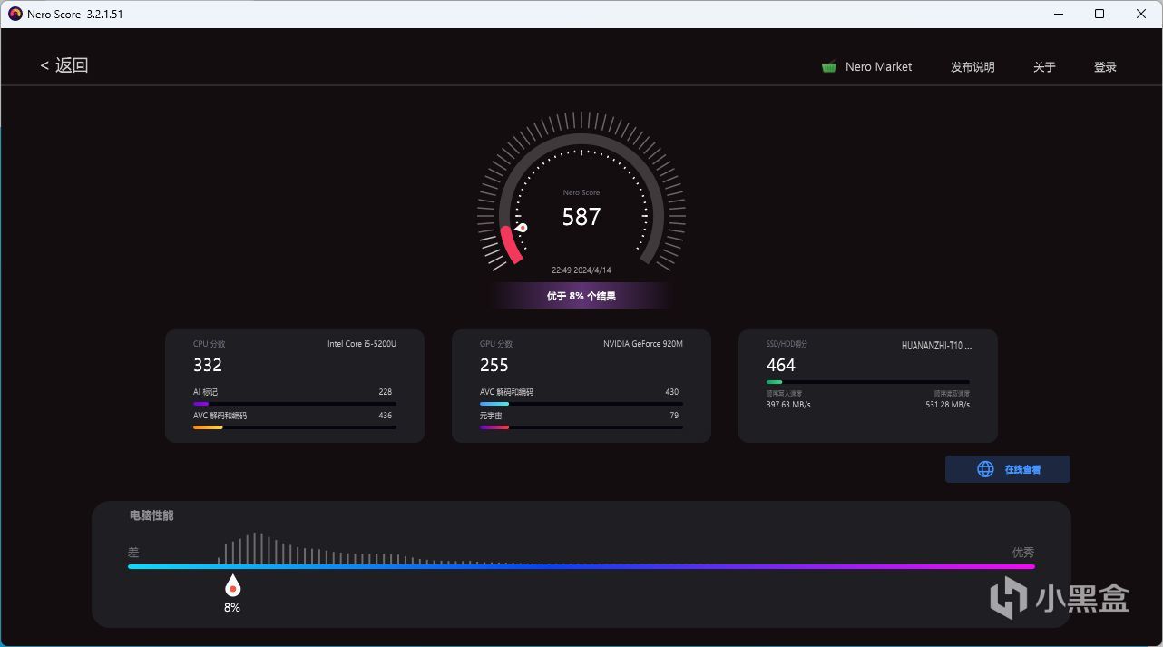Click the 差 label on performance scale
This screenshot has width=1163, height=647.
(x=133, y=552)
